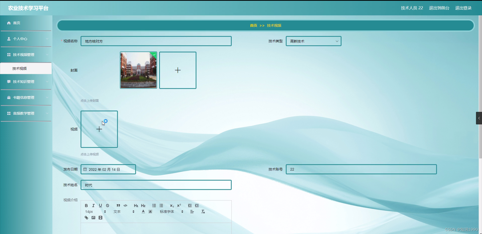This screenshot has width=482, height=234.
Task: Apply Heading 1 style in the editor
Action: 136,205
